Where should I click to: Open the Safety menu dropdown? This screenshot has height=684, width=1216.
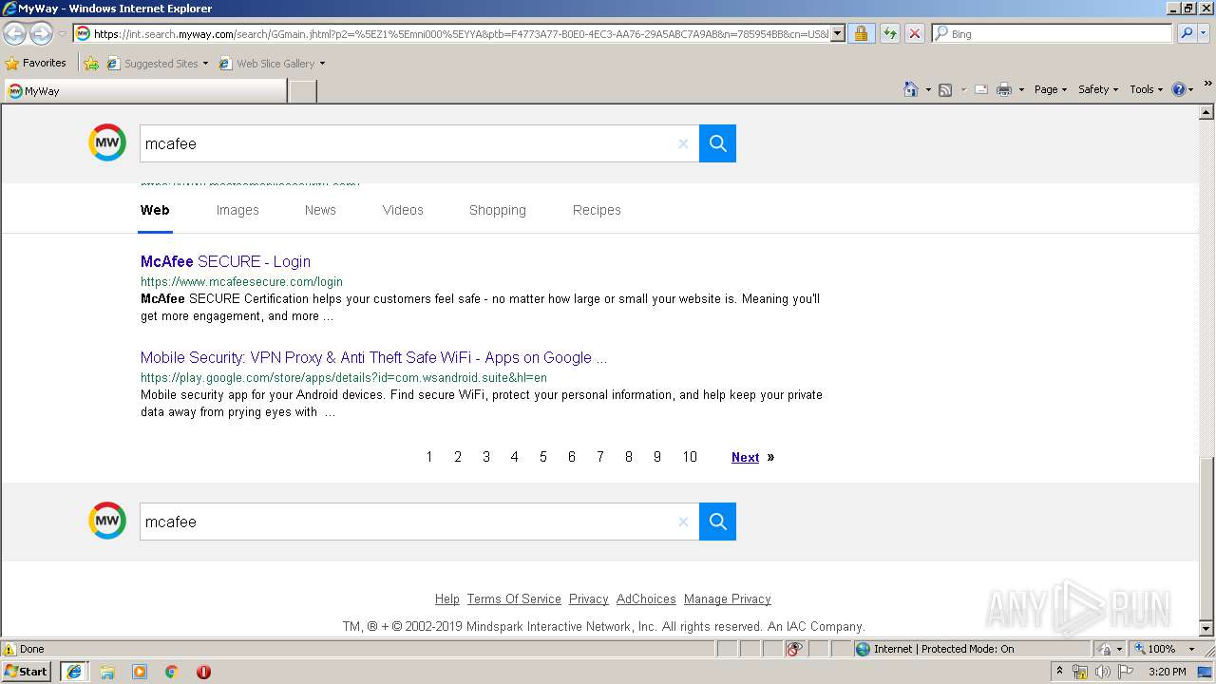1098,89
